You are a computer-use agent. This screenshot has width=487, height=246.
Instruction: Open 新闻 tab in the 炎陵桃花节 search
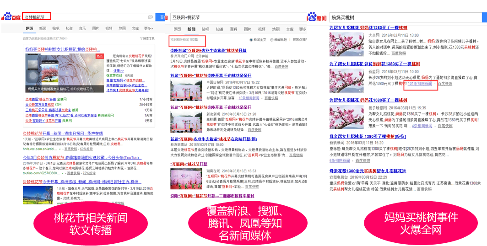43,28
